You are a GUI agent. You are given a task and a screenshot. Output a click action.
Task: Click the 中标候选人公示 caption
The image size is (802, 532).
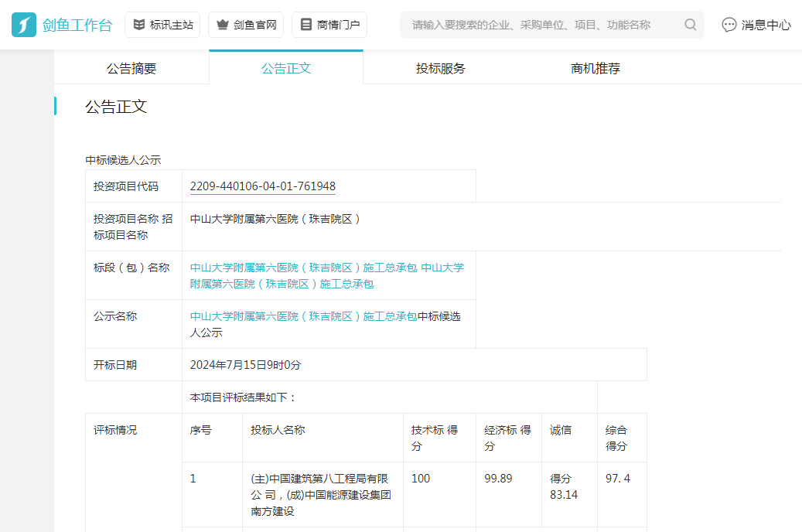point(123,160)
